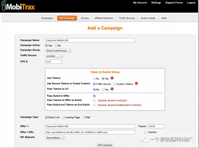Open help icon beside Use Tokens

pyautogui.click(x=112, y=78)
